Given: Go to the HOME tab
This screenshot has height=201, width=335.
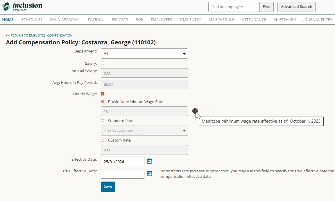Looking at the screenshot, I should 8,20.
